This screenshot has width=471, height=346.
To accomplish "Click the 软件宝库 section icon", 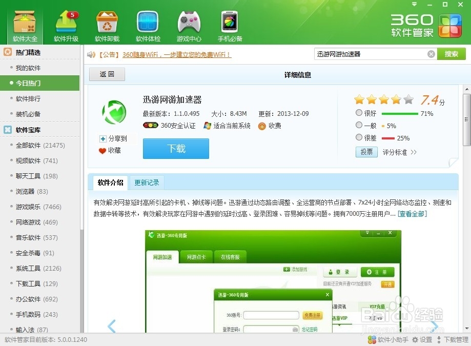I will (x=8, y=130).
